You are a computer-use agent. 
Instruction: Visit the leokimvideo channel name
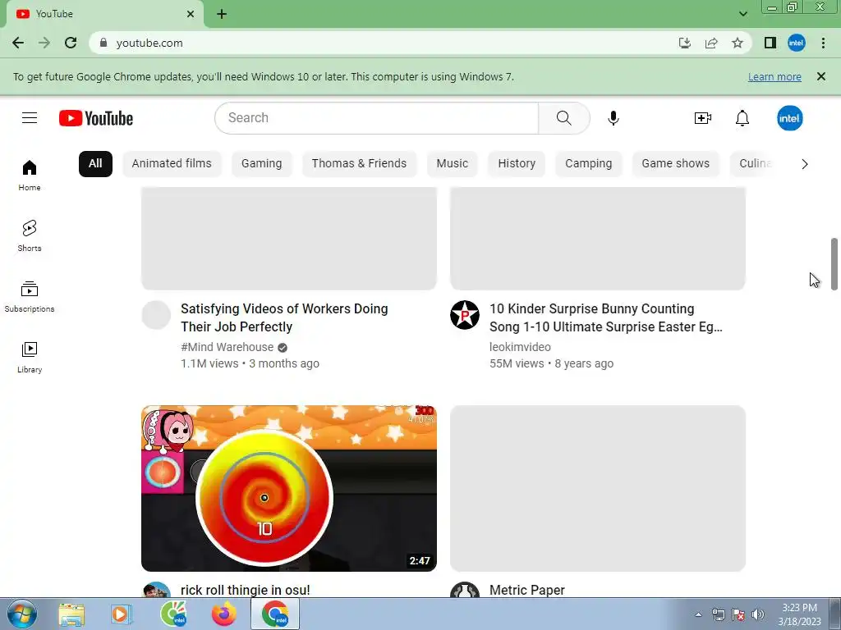click(520, 347)
